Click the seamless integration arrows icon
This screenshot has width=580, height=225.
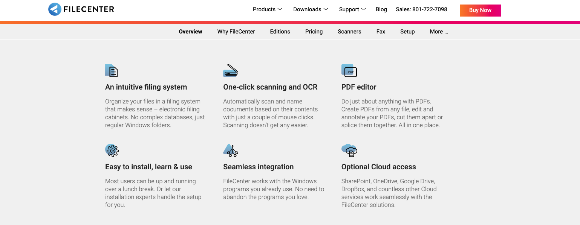[x=231, y=150]
